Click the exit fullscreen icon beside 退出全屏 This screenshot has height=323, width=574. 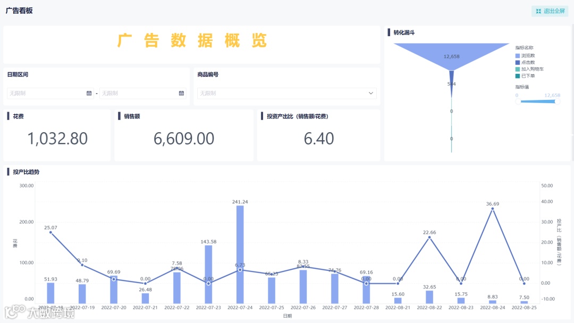coord(539,11)
